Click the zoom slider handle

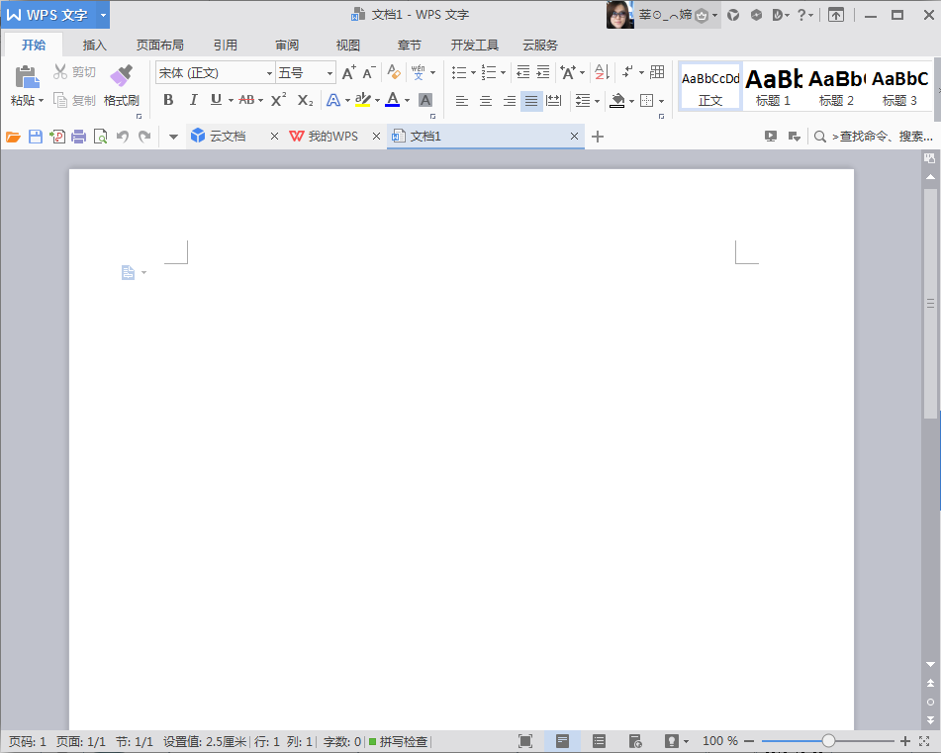tap(828, 741)
